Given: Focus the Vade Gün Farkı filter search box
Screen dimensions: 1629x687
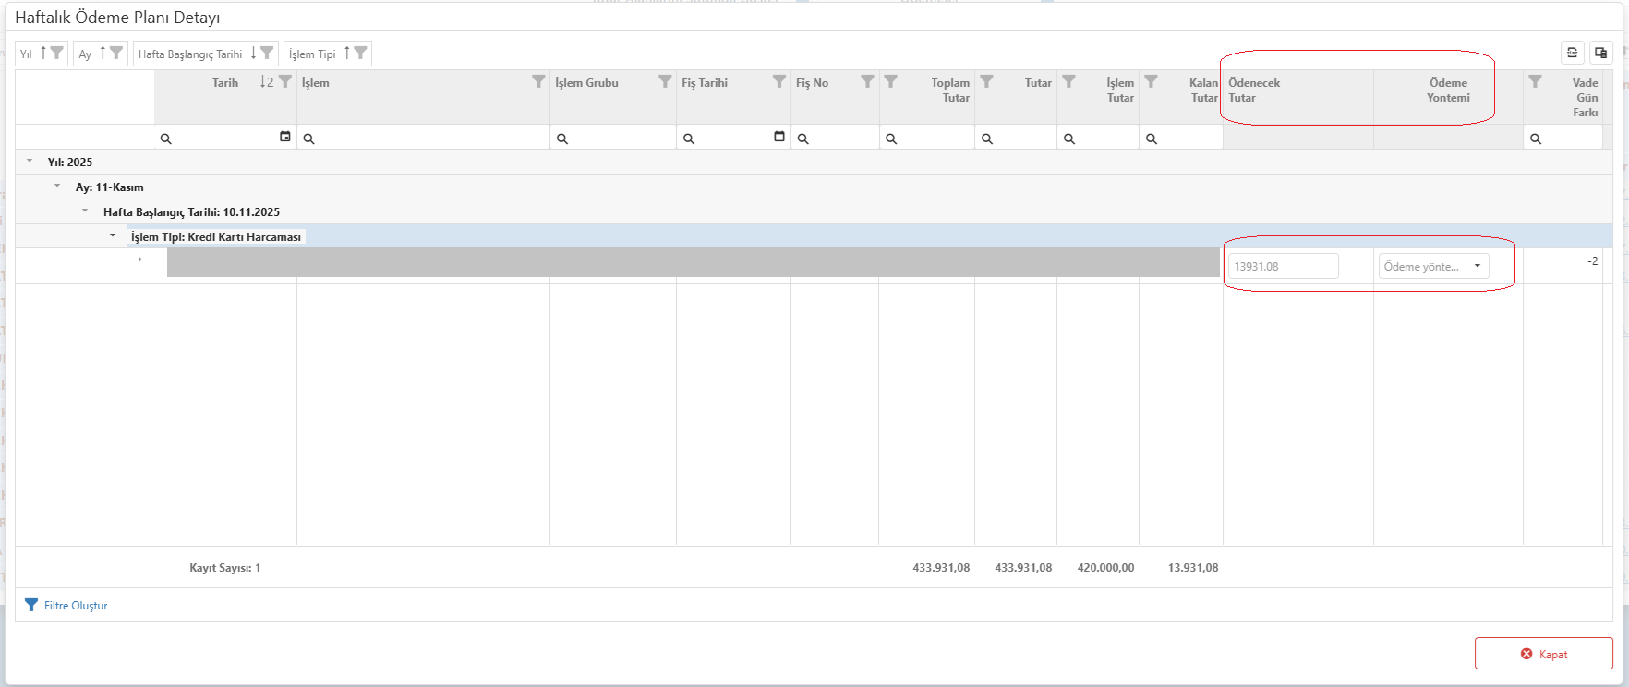Looking at the screenshot, I should pos(1563,138).
